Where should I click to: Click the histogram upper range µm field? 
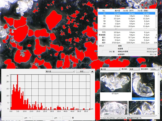pos(43,118)
